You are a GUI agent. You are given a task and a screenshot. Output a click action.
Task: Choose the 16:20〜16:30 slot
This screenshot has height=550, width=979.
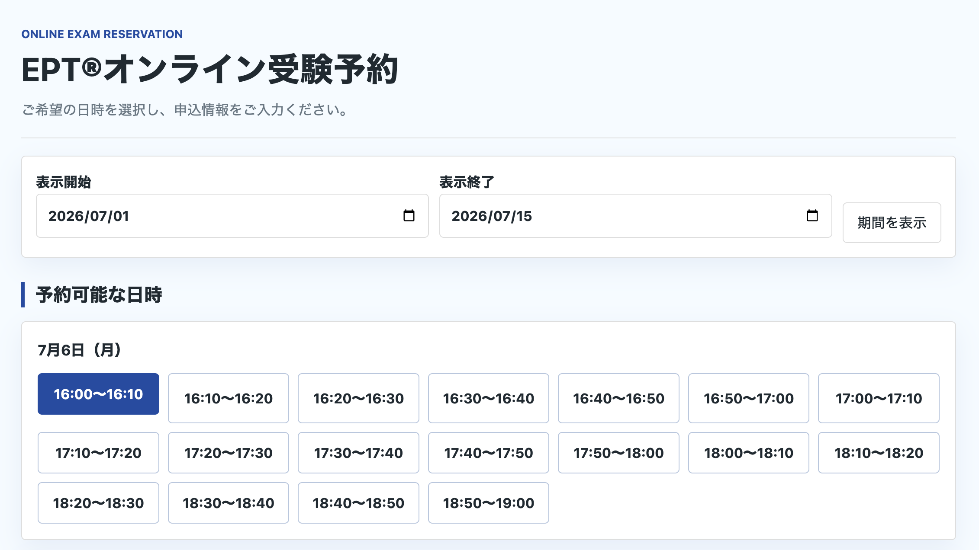click(x=358, y=398)
